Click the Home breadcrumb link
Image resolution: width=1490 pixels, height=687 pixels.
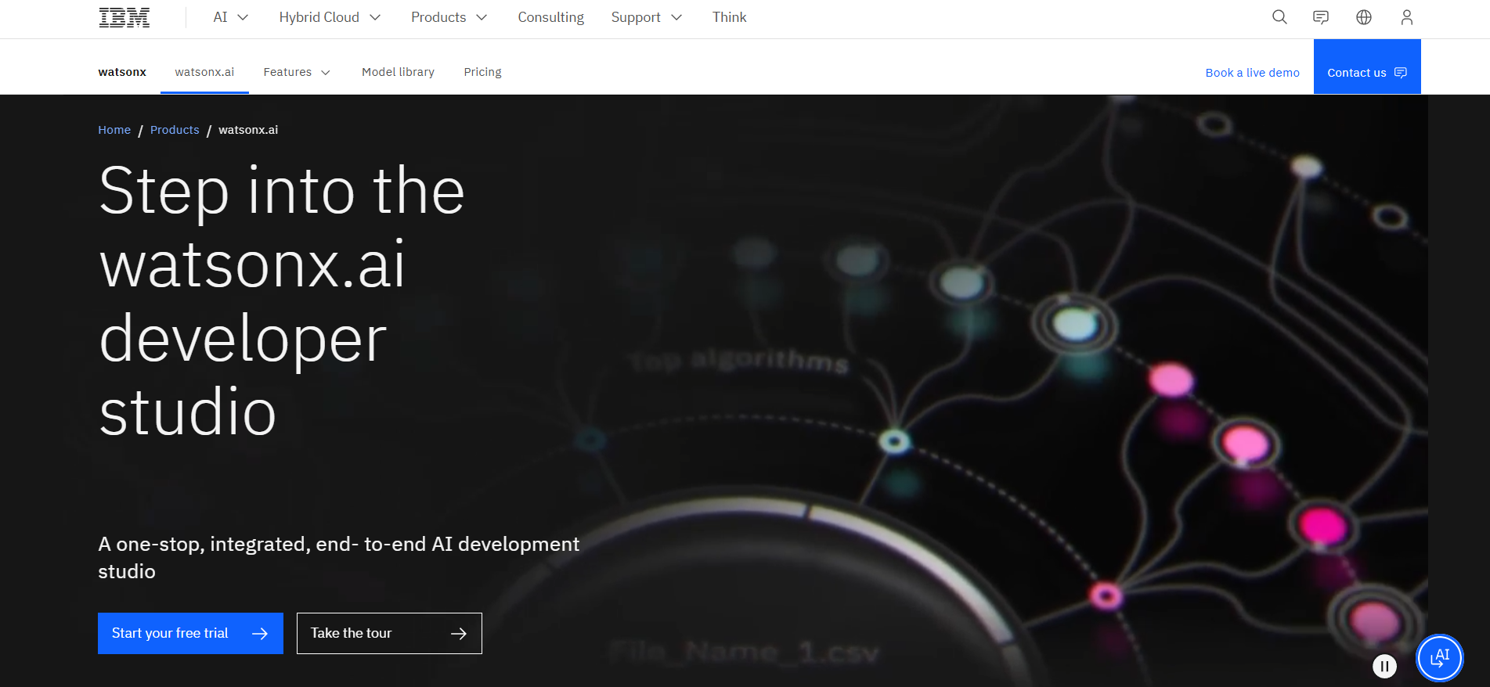[x=114, y=130]
